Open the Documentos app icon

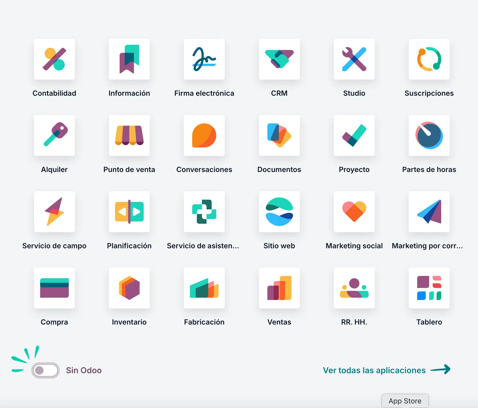click(279, 135)
